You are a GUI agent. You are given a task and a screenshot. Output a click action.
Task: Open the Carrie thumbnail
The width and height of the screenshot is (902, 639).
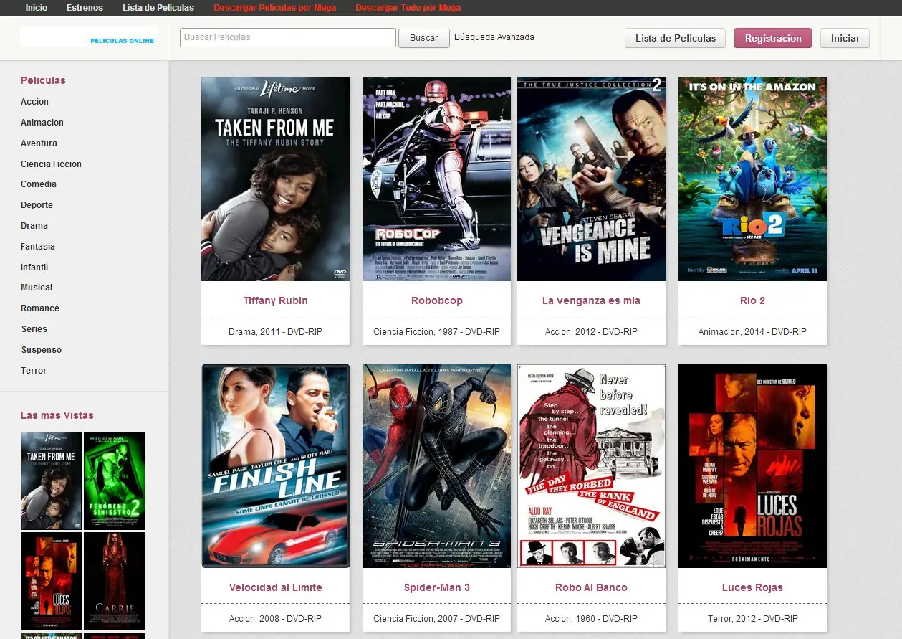[115, 581]
